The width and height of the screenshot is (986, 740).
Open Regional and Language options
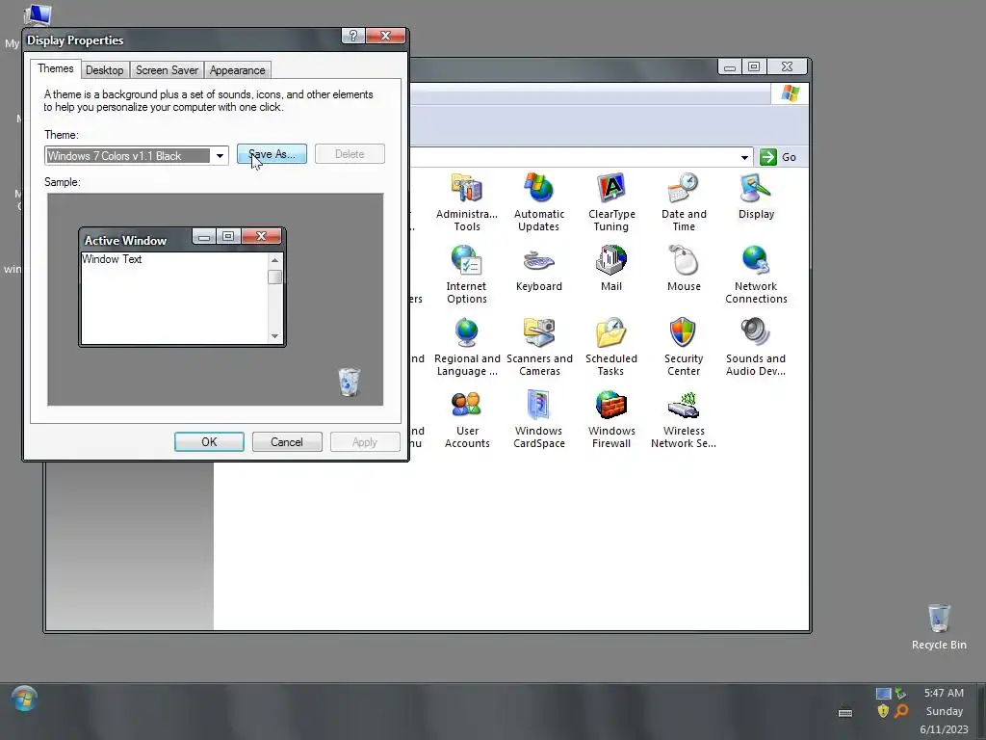(x=467, y=347)
